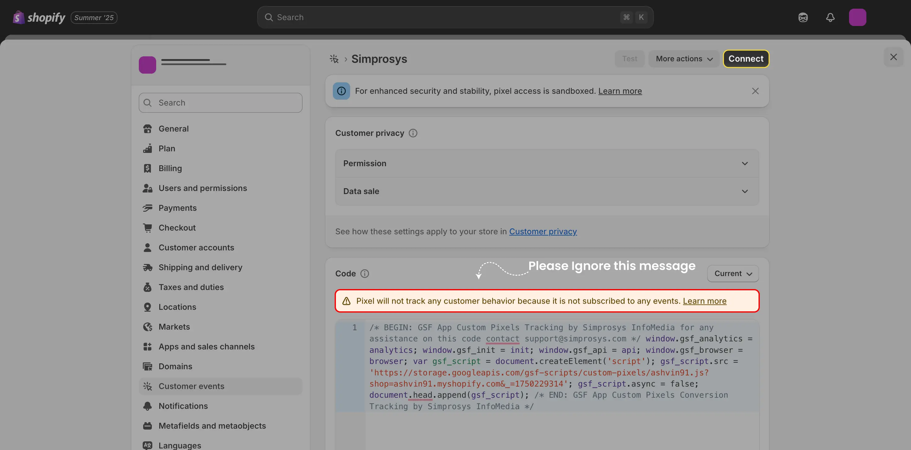911x450 pixels.
Task: Click the Metafields and metaobjects icon
Action: pos(147,426)
